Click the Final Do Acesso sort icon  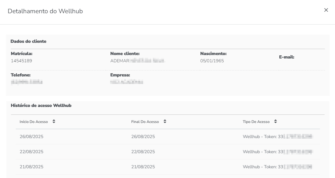[x=165, y=121]
